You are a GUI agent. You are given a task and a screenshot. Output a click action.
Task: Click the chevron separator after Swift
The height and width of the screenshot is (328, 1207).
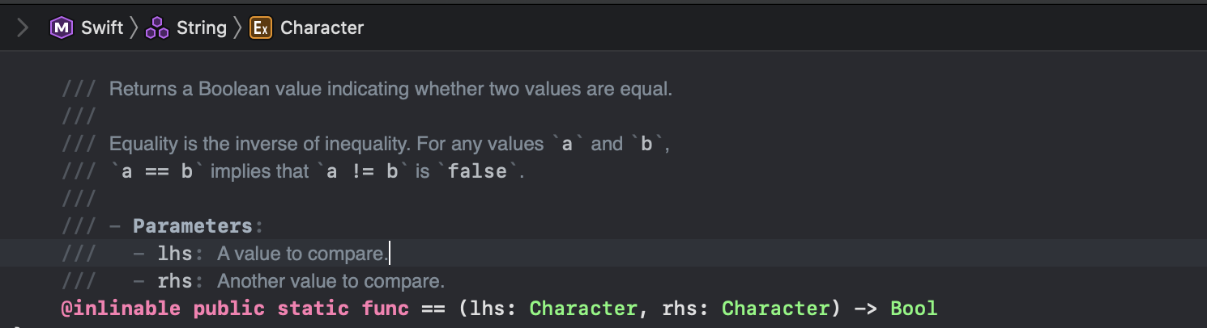click(134, 28)
